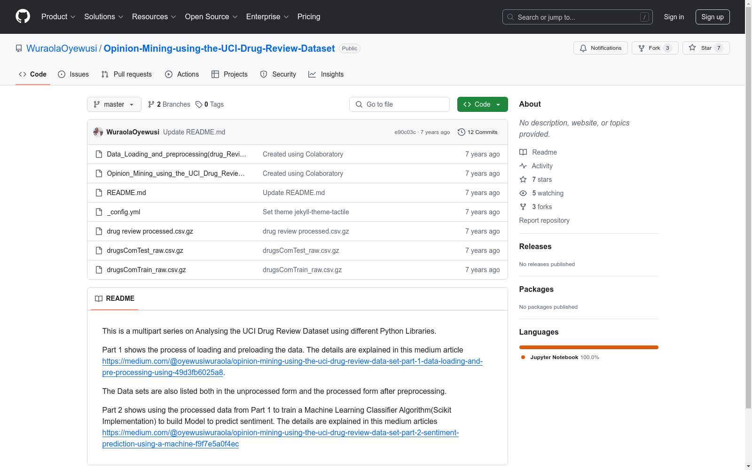Click the eye icon beside 5 watching
Viewport: 752px width, 470px height.
523,193
